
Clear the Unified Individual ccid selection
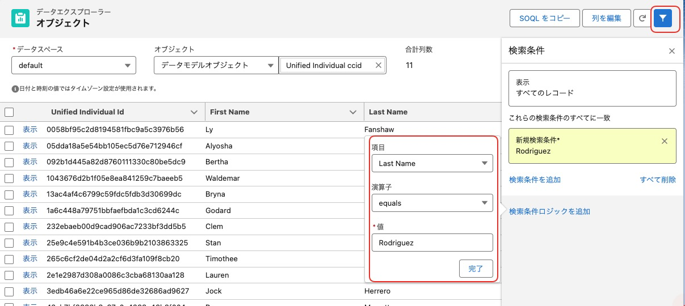pyautogui.click(x=379, y=65)
